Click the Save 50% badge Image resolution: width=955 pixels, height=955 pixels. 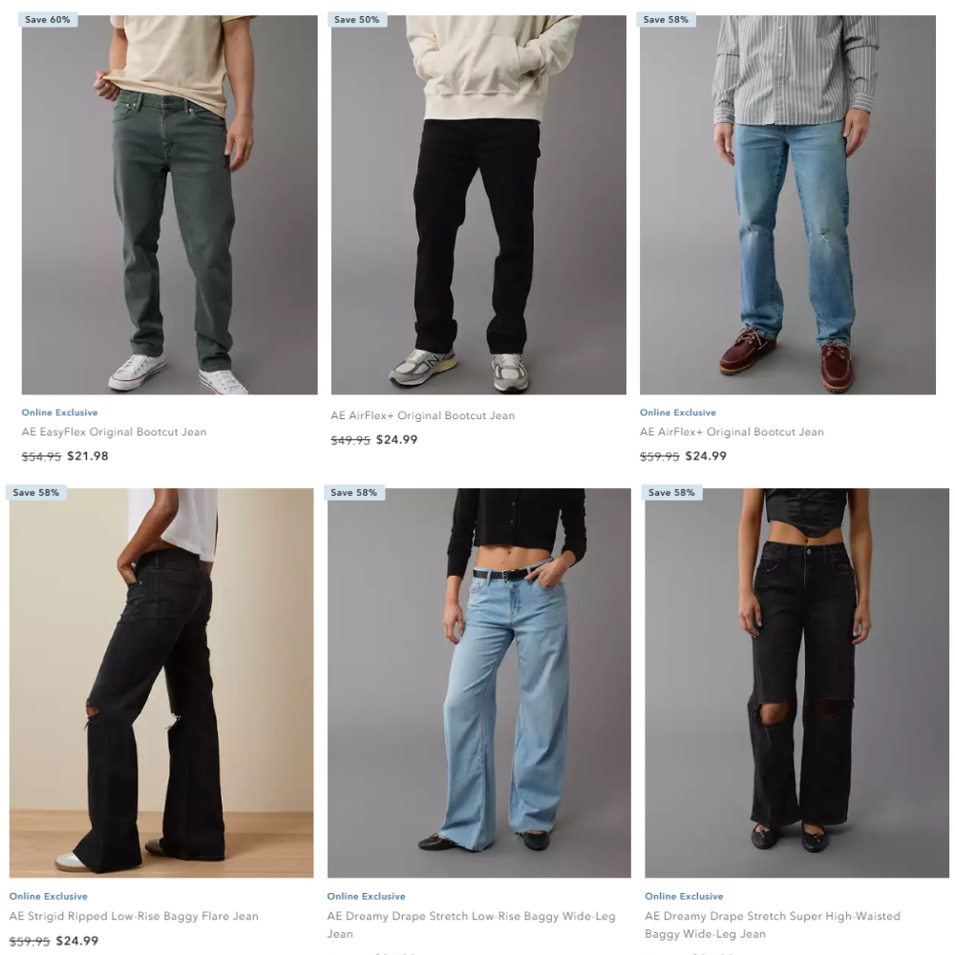pyautogui.click(x=357, y=19)
